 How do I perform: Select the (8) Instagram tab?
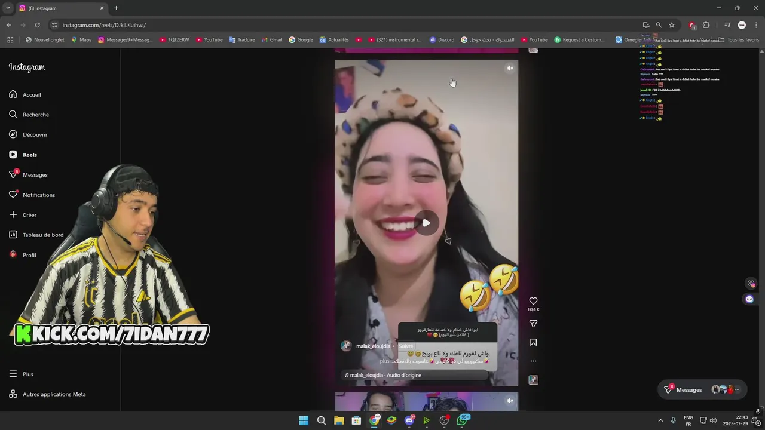(x=61, y=8)
